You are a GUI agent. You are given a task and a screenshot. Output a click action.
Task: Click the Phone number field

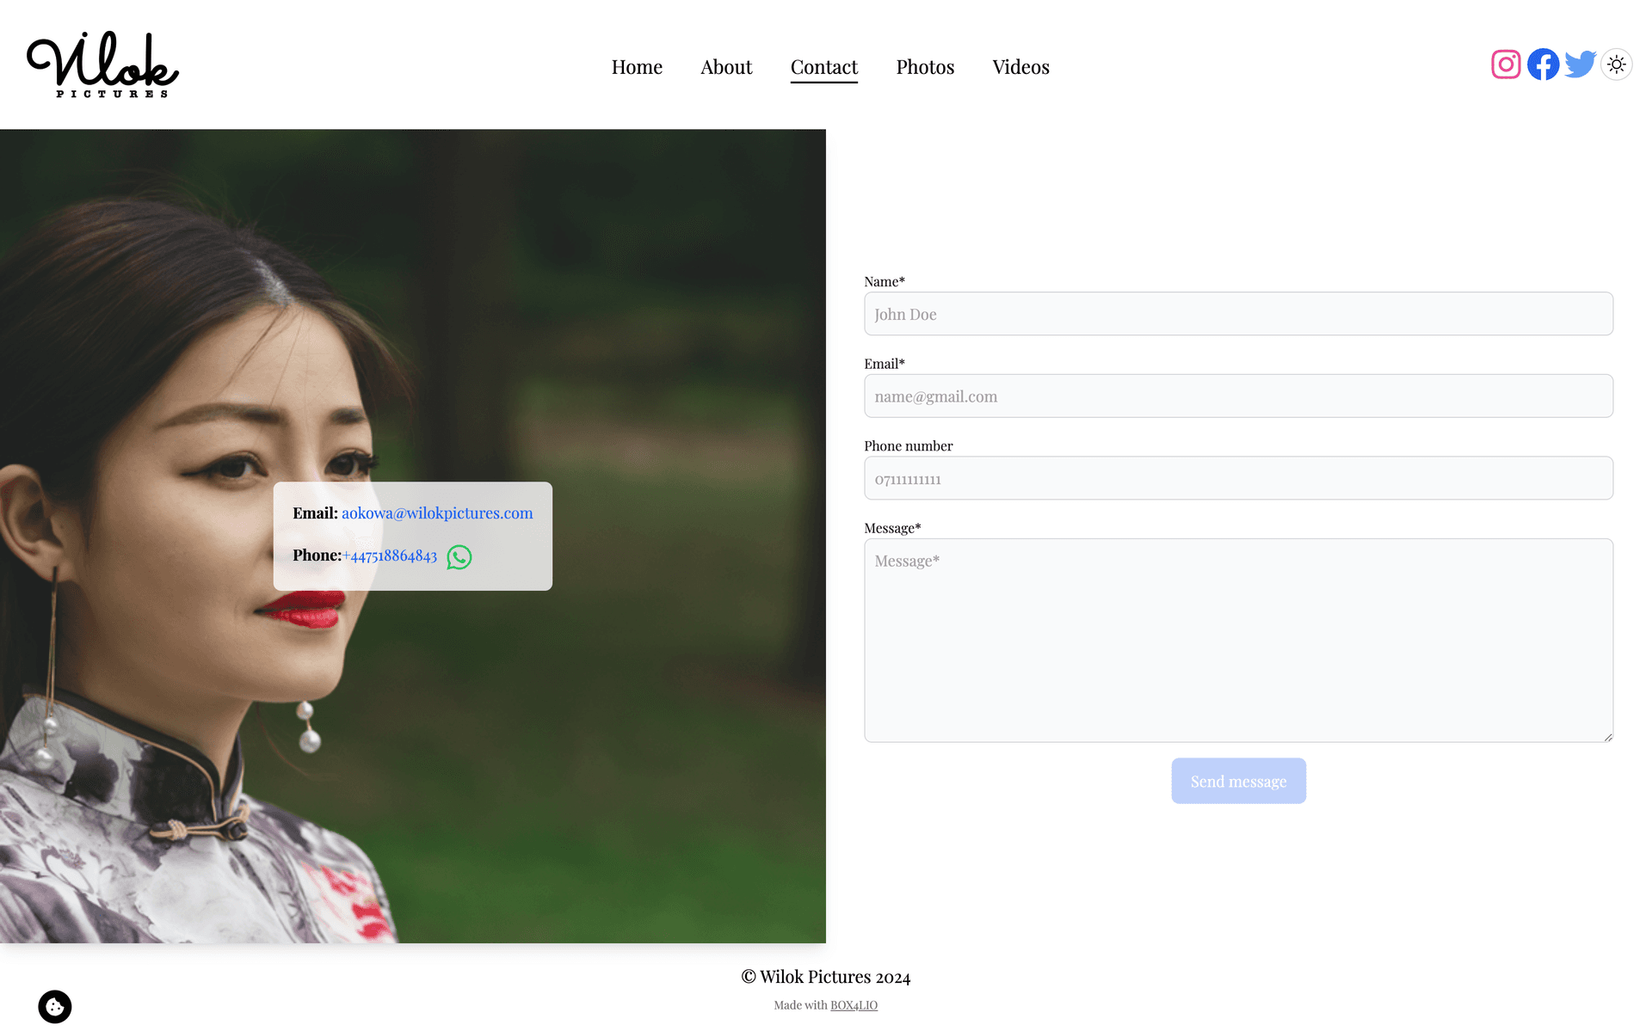click(x=1238, y=478)
